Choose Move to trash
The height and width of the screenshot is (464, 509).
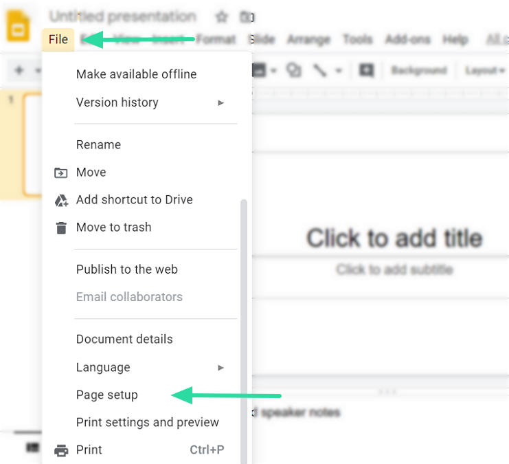(148, 227)
